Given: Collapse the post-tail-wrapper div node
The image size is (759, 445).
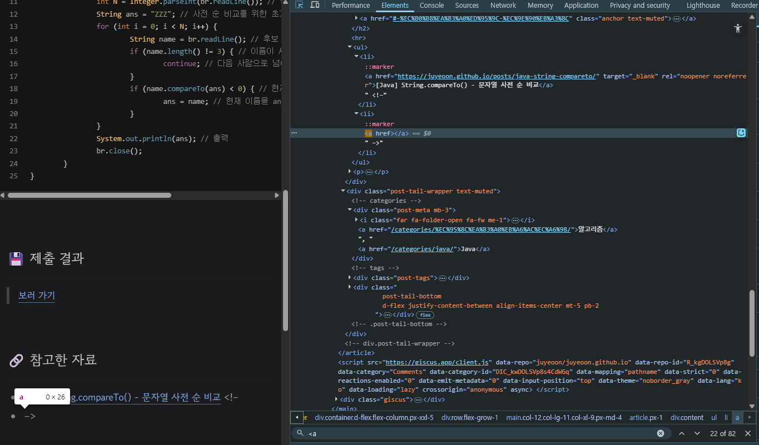Looking at the screenshot, I should coord(343,191).
